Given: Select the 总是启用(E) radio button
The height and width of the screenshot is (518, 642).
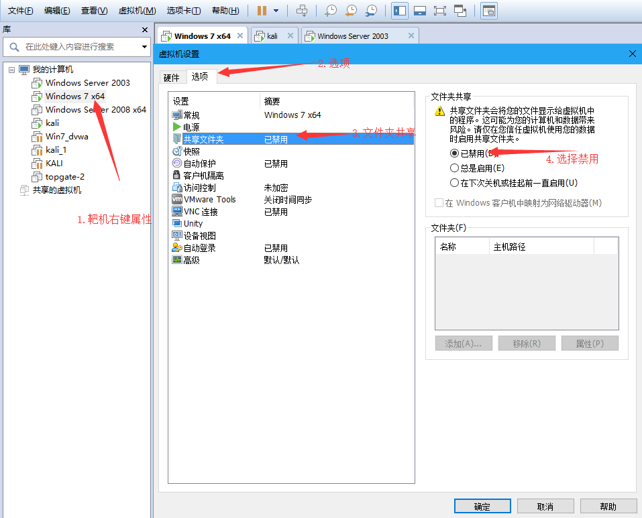Looking at the screenshot, I should coord(454,168).
